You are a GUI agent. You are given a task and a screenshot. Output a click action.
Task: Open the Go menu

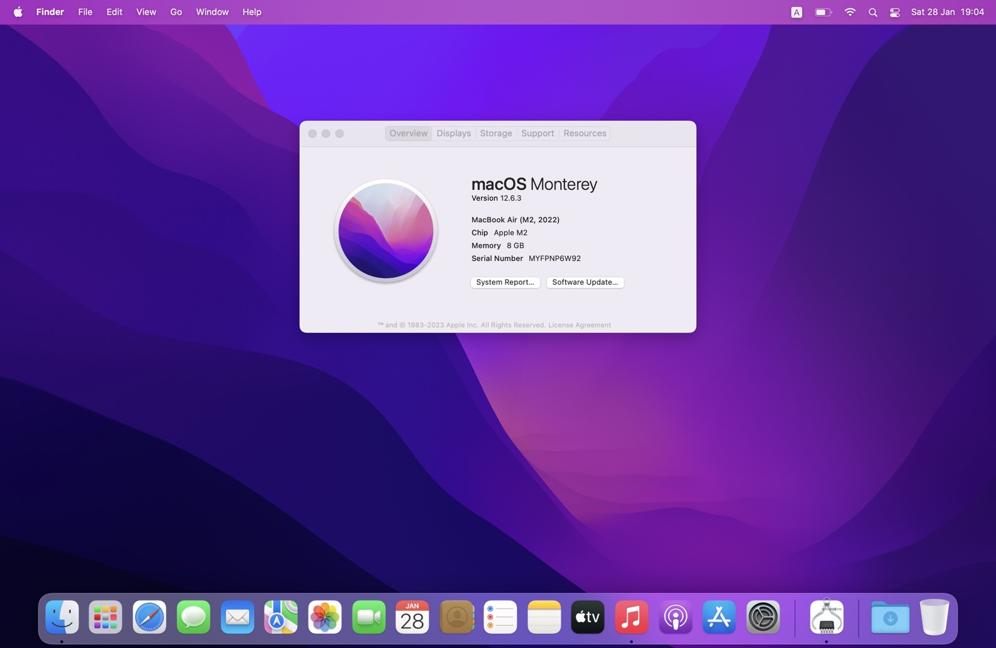click(176, 13)
